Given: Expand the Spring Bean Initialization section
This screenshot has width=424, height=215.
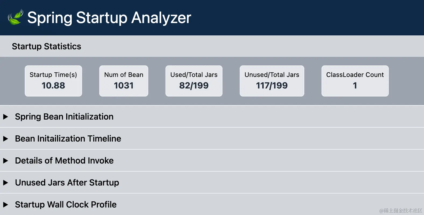Looking at the screenshot, I should (x=64, y=117).
